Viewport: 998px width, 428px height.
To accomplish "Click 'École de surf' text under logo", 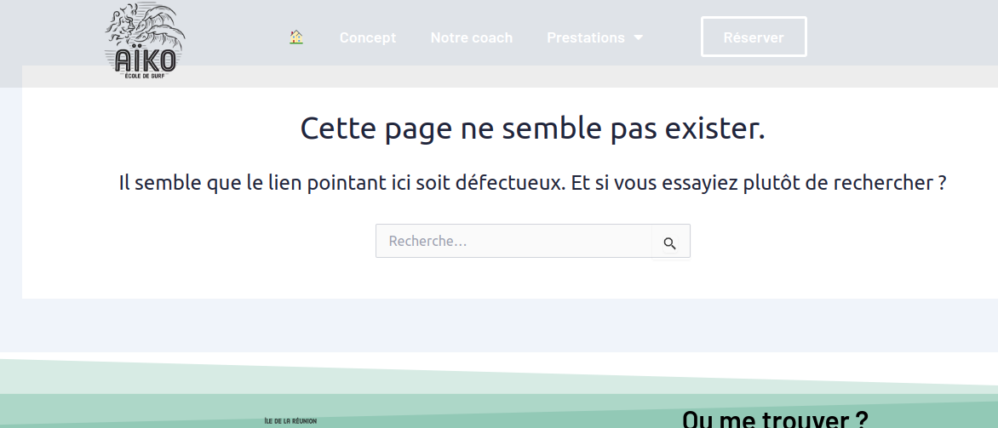I will click(145, 77).
